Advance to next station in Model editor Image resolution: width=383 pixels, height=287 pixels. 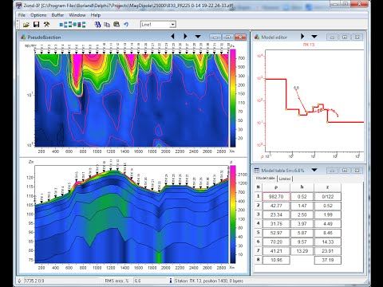(302, 36)
